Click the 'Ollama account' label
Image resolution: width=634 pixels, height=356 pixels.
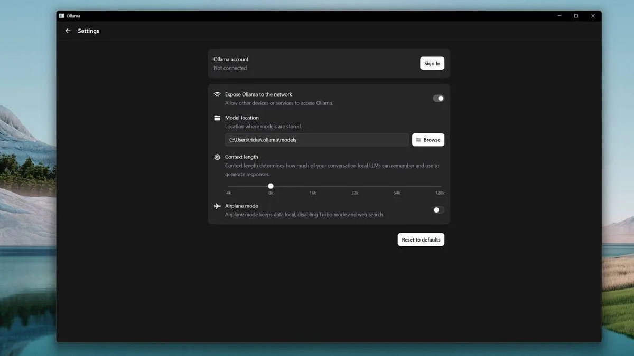(x=231, y=59)
